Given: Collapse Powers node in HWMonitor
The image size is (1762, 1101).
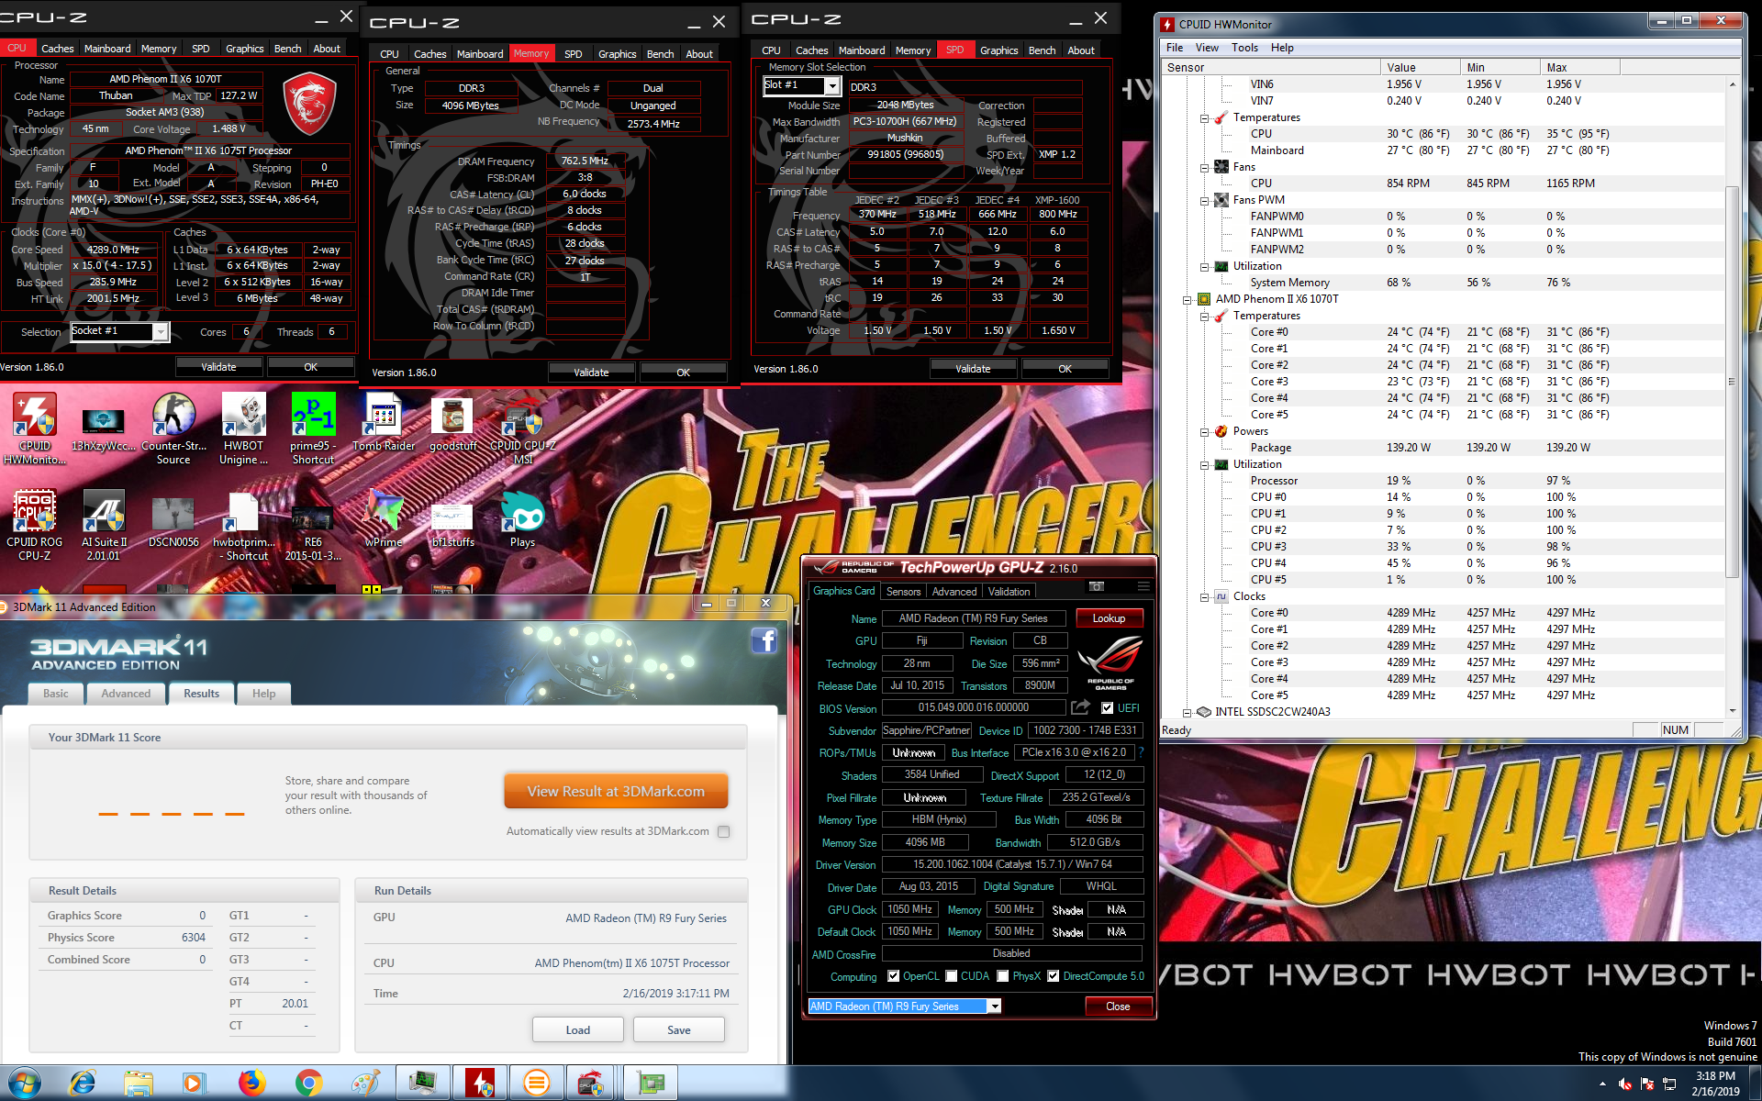Looking at the screenshot, I should point(1204,431).
